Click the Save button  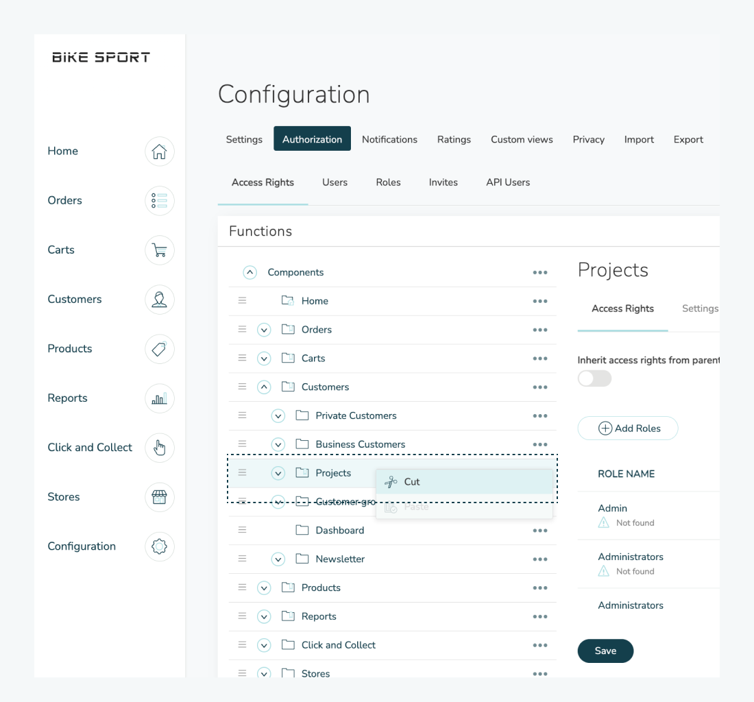pyautogui.click(x=605, y=651)
